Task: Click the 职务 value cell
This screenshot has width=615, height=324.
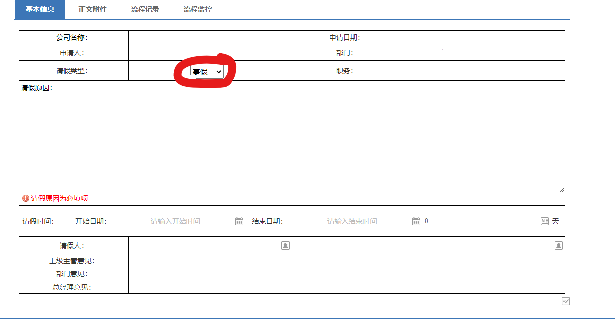Action: pyautogui.click(x=483, y=71)
